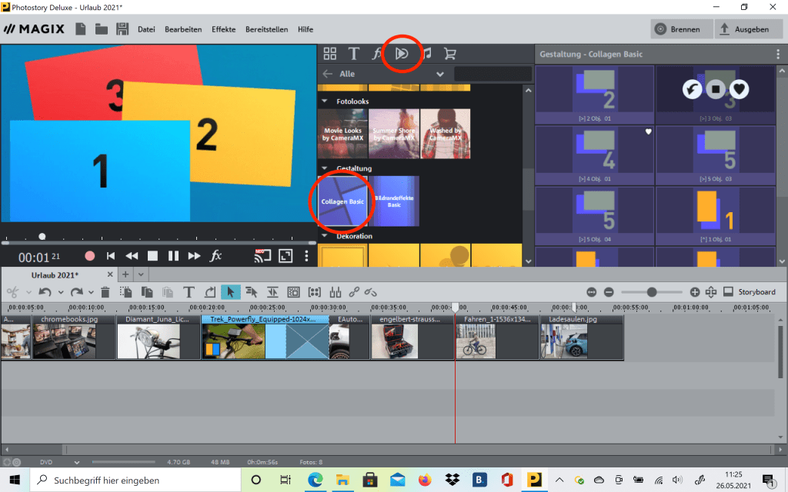Viewport: 788px width, 492px height.
Task: Ungroup objects with the broken-chain icon
Action: (371, 292)
